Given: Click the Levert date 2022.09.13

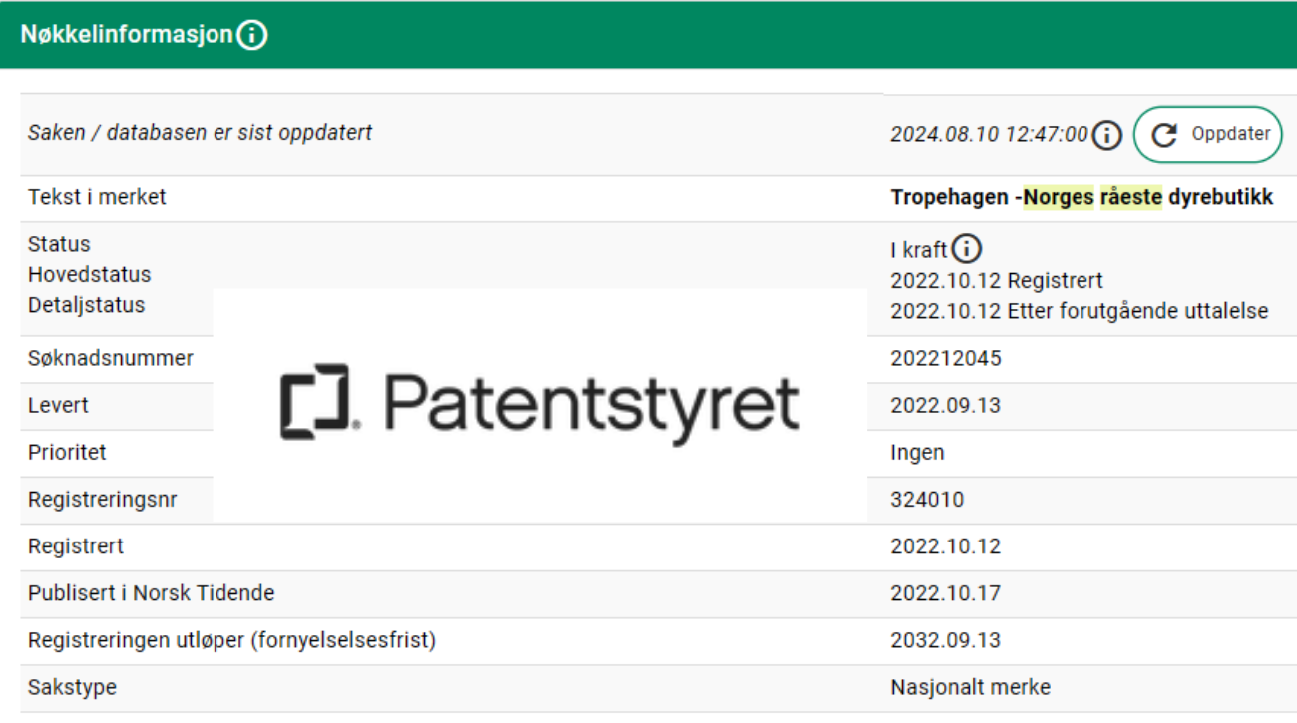Looking at the screenshot, I should tap(945, 405).
